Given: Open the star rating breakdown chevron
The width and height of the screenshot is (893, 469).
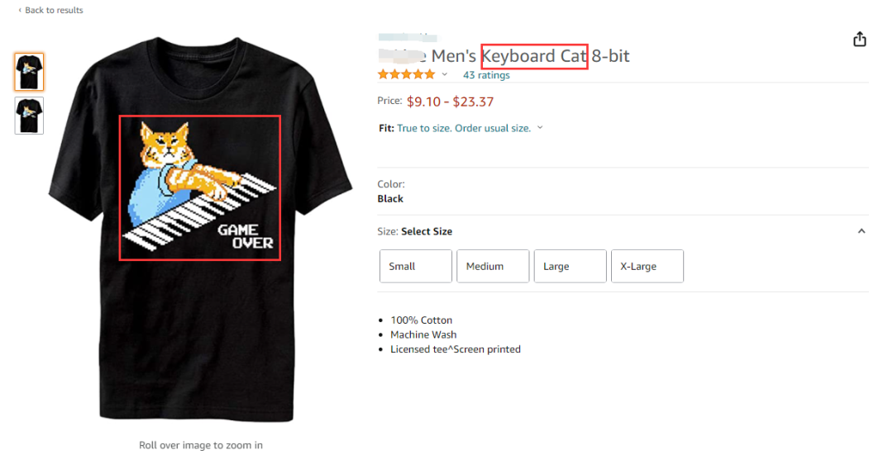Looking at the screenshot, I should click(445, 75).
